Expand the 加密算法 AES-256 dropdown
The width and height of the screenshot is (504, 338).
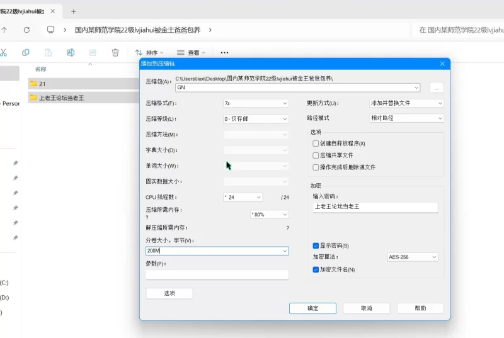click(x=413, y=257)
